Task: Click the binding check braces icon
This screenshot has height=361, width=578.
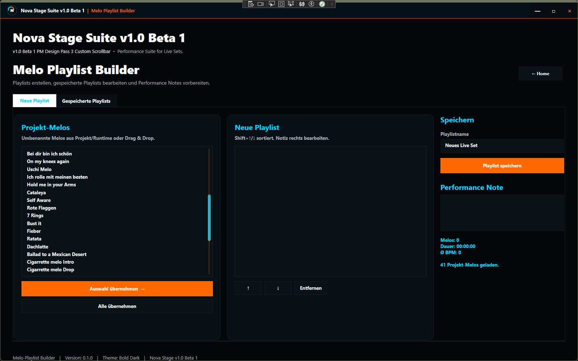Action: point(302,4)
